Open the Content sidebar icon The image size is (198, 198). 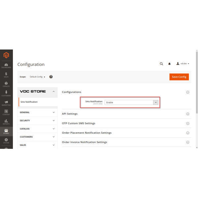(x=6, y=113)
